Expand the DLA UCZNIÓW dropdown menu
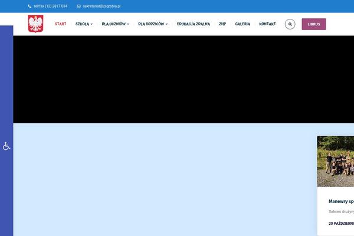Image resolution: width=354 pixels, height=236 pixels. tap(116, 24)
